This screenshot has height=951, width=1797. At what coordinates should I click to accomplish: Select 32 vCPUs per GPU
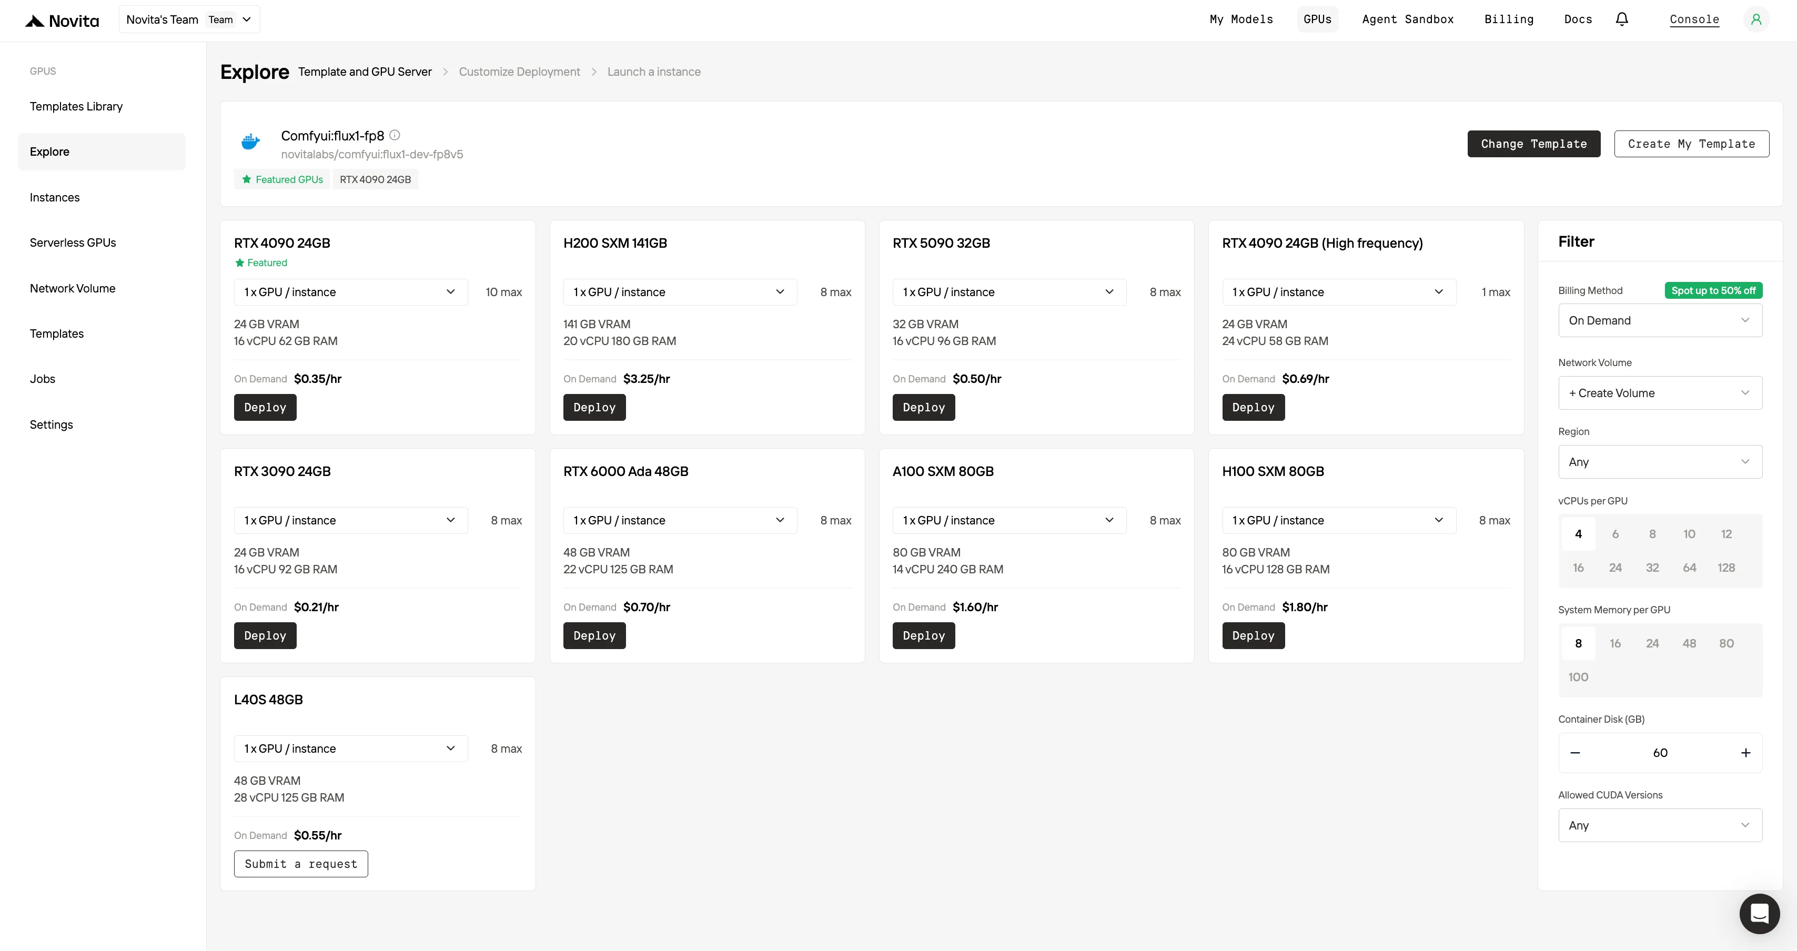click(x=1652, y=568)
